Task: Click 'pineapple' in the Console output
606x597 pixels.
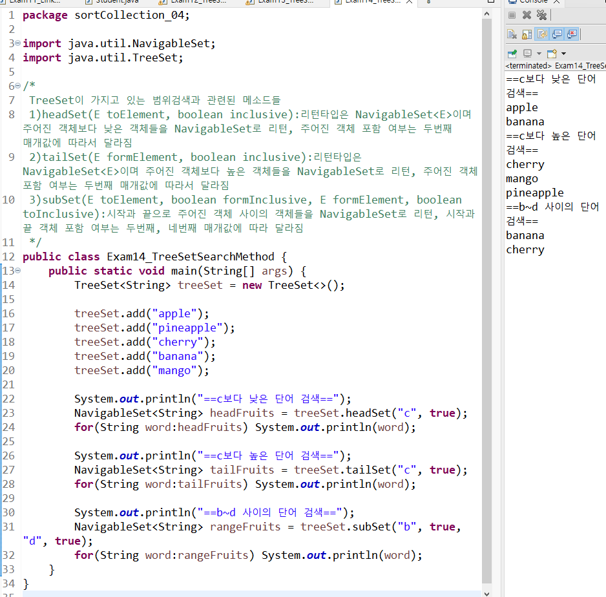Action: pos(534,193)
